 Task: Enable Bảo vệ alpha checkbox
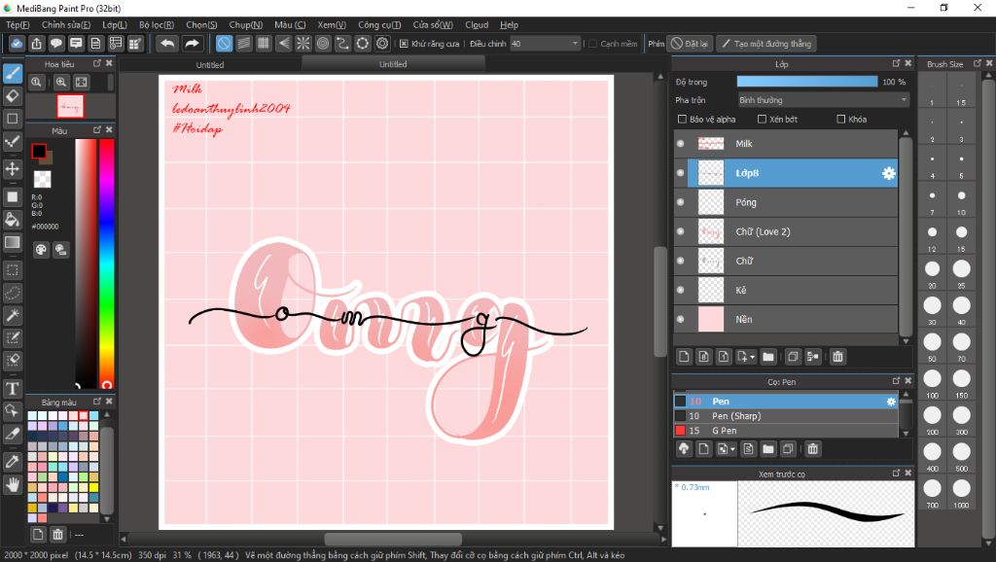coord(682,119)
